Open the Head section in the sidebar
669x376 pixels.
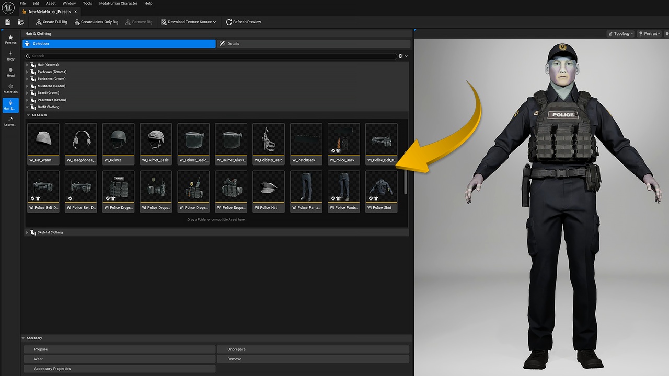10,73
